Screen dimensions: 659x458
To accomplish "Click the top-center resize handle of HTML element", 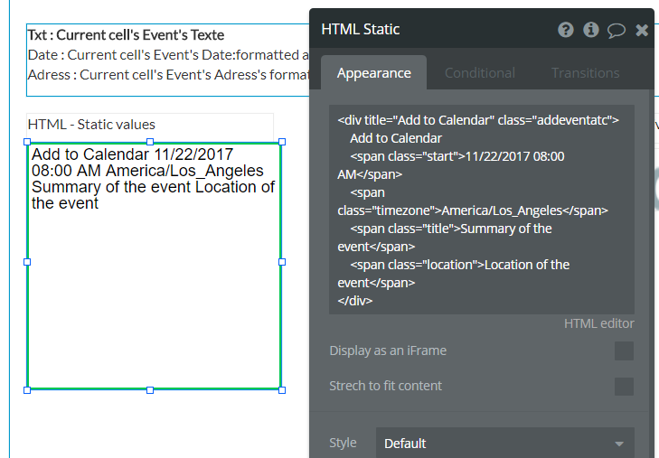I will coord(150,142).
